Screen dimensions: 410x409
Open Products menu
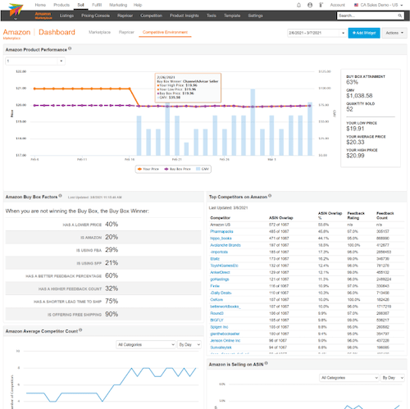pyautogui.click(x=61, y=5)
